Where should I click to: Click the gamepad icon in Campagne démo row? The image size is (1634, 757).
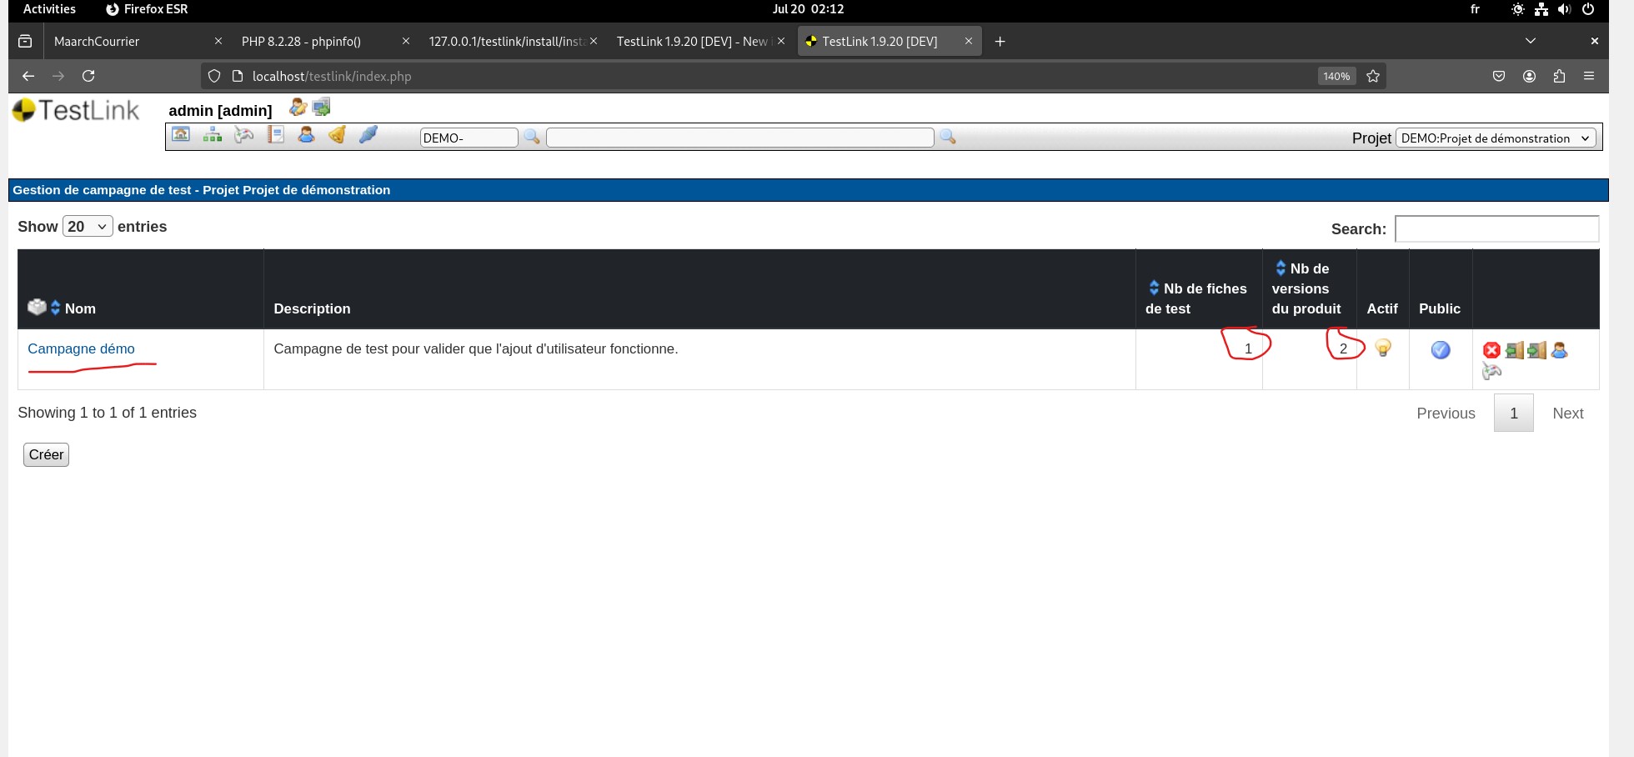coord(1491,372)
